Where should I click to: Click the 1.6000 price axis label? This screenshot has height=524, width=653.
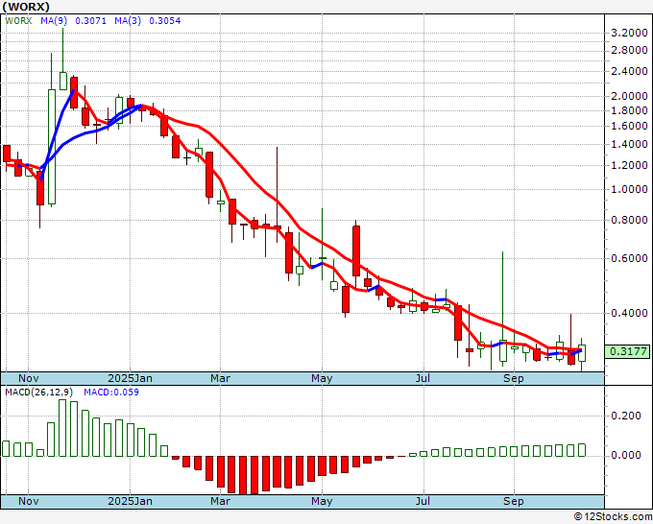coord(629,126)
